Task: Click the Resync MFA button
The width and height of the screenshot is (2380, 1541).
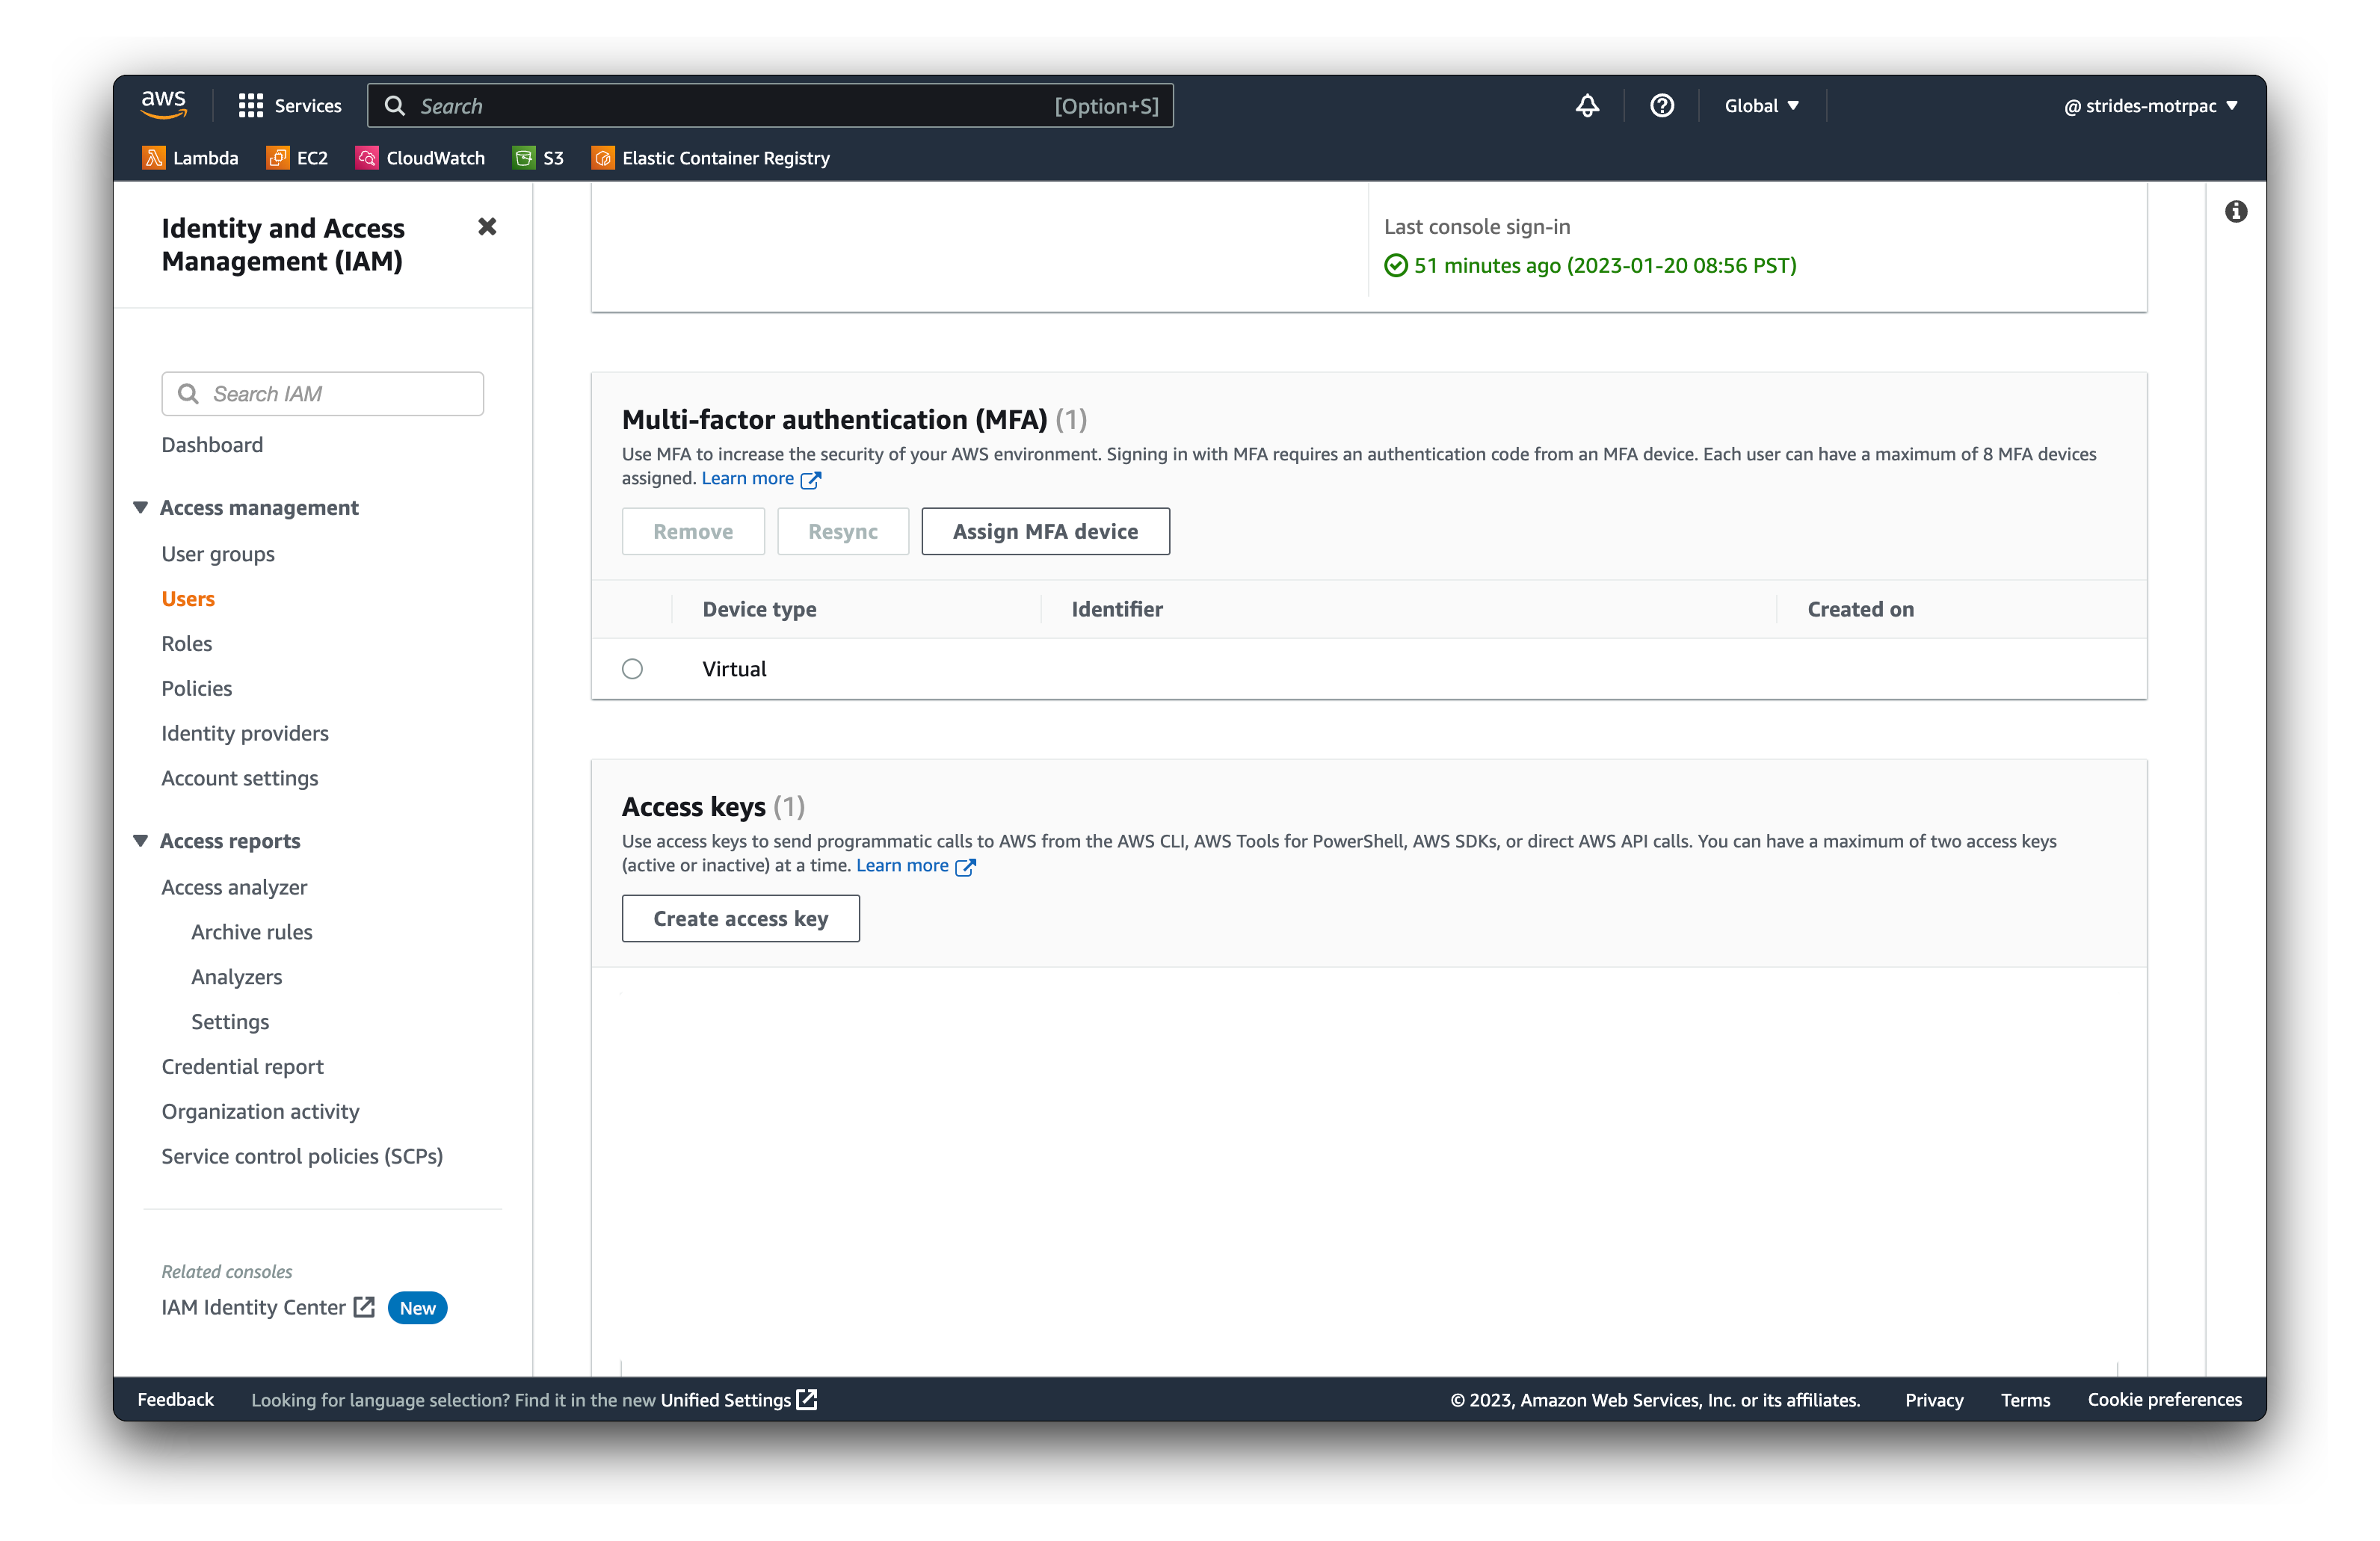Action: [x=843, y=531]
